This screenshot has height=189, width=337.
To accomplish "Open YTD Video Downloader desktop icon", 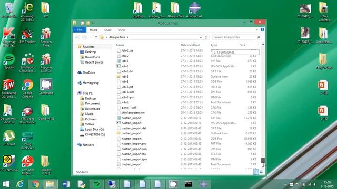I will [27, 114].
